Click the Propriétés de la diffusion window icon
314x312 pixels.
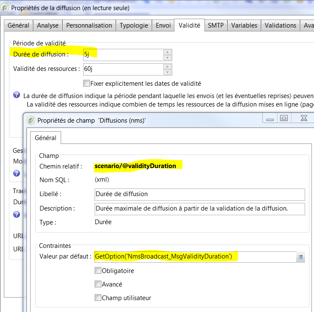5,8
